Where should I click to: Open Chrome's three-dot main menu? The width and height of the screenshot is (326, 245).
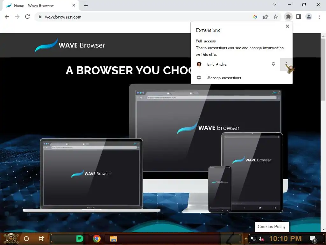(319, 17)
